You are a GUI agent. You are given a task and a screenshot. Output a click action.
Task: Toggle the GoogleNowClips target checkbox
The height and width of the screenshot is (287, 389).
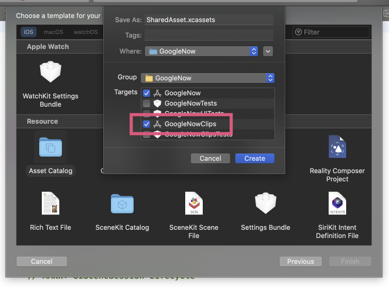[147, 124]
